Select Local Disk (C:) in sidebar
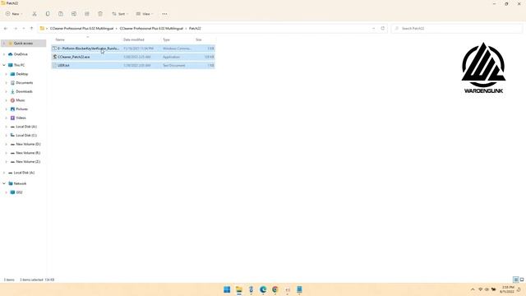Image resolution: width=526 pixels, height=296 pixels. click(x=26, y=135)
